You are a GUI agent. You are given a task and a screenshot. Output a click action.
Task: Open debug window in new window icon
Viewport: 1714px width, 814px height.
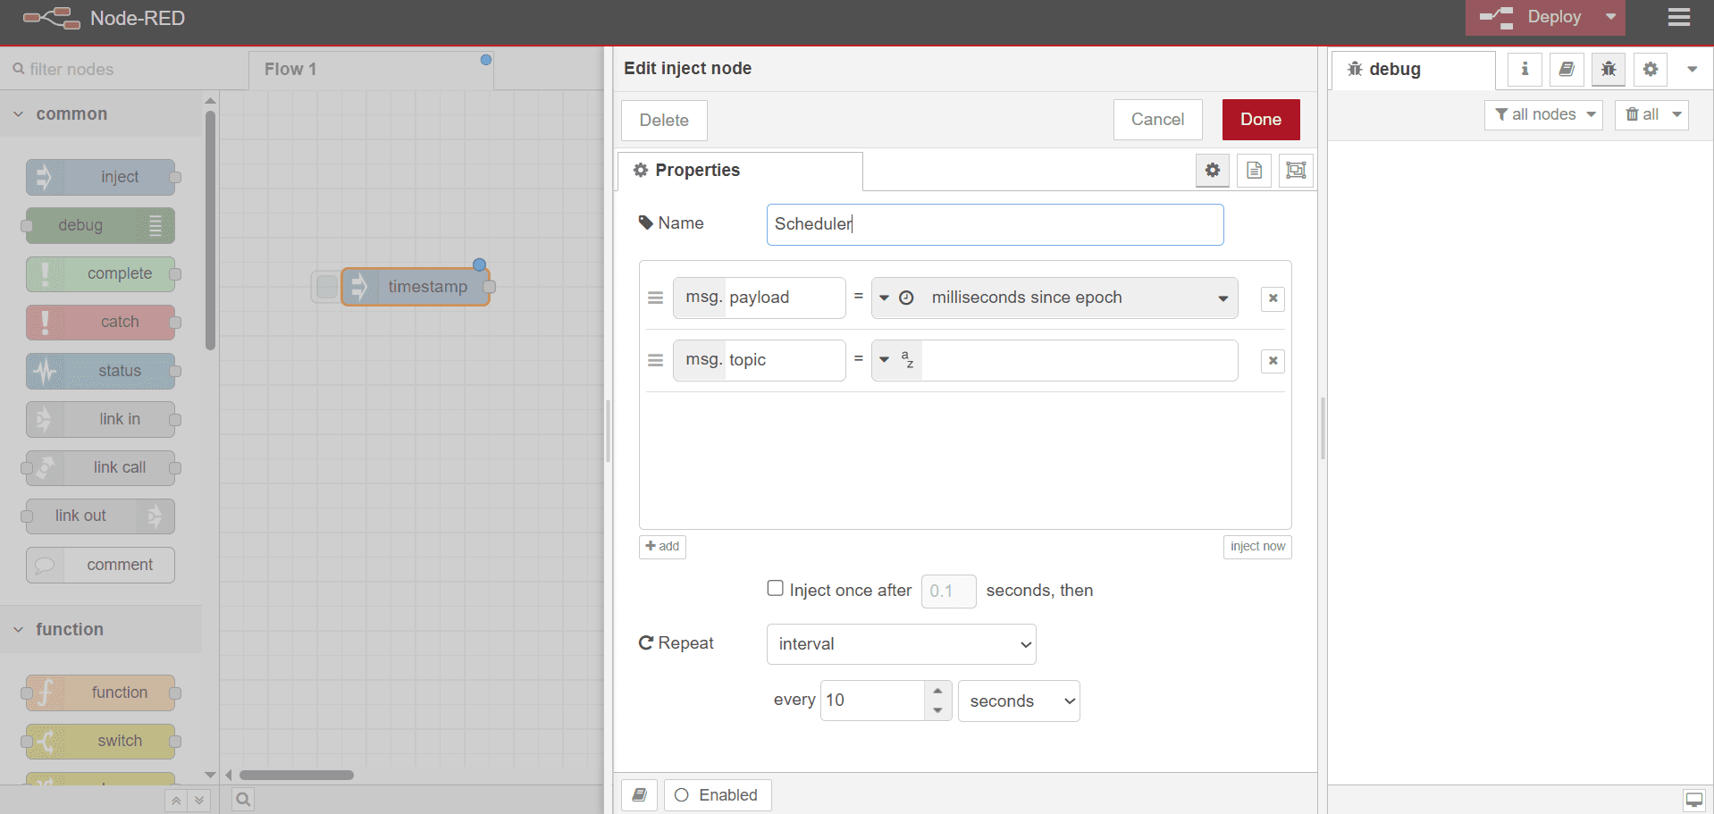[1694, 800]
